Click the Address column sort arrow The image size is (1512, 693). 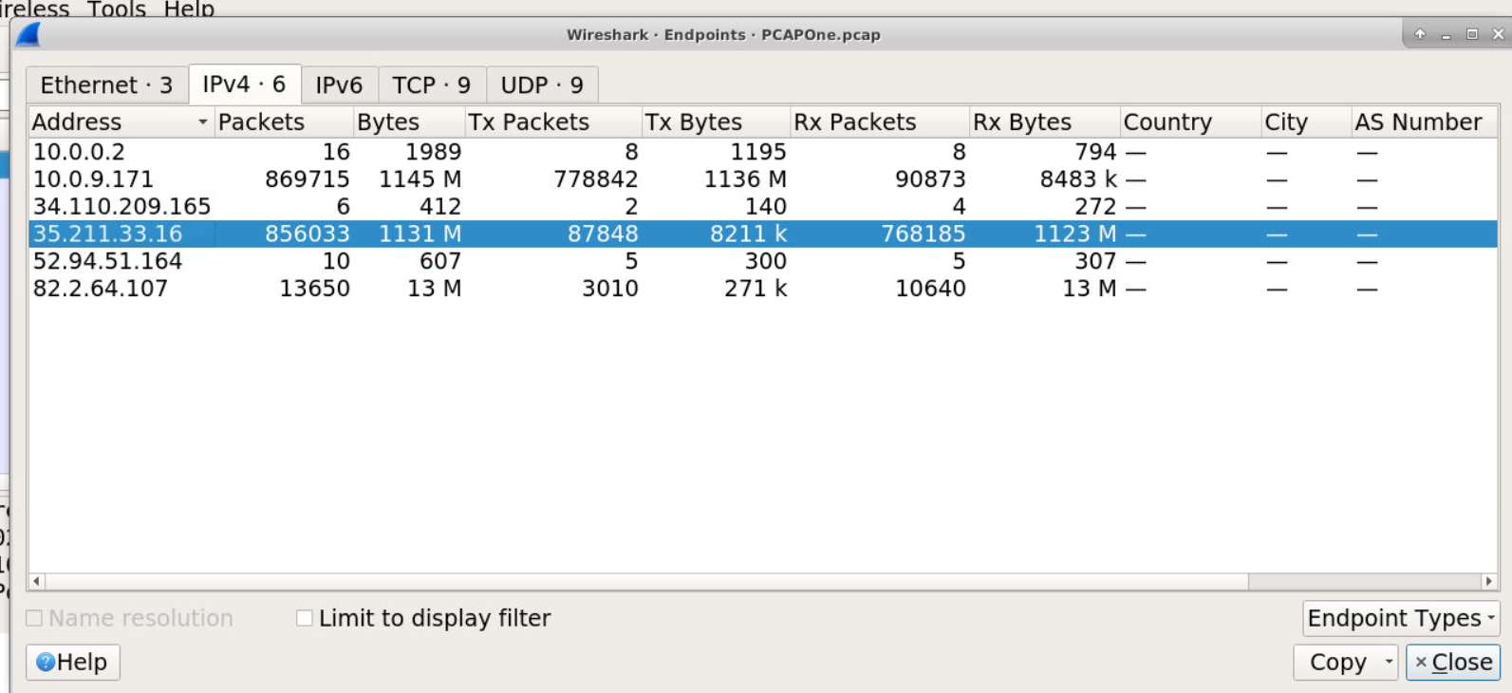click(x=202, y=122)
